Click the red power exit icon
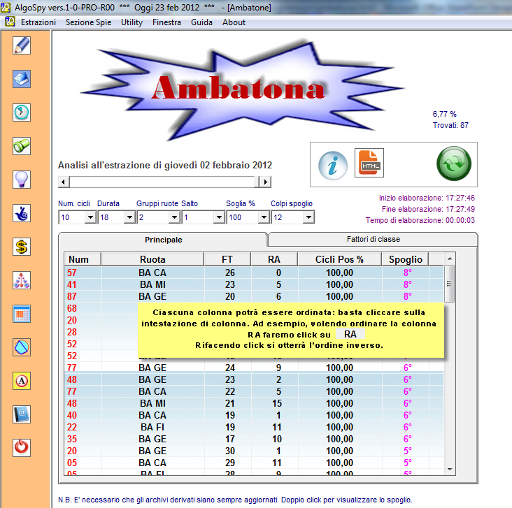 [22, 448]
